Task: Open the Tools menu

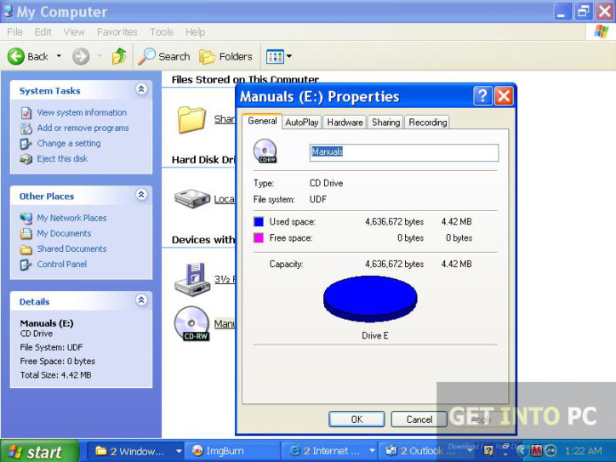Action: pyautogui.click(x=162, y=31)
